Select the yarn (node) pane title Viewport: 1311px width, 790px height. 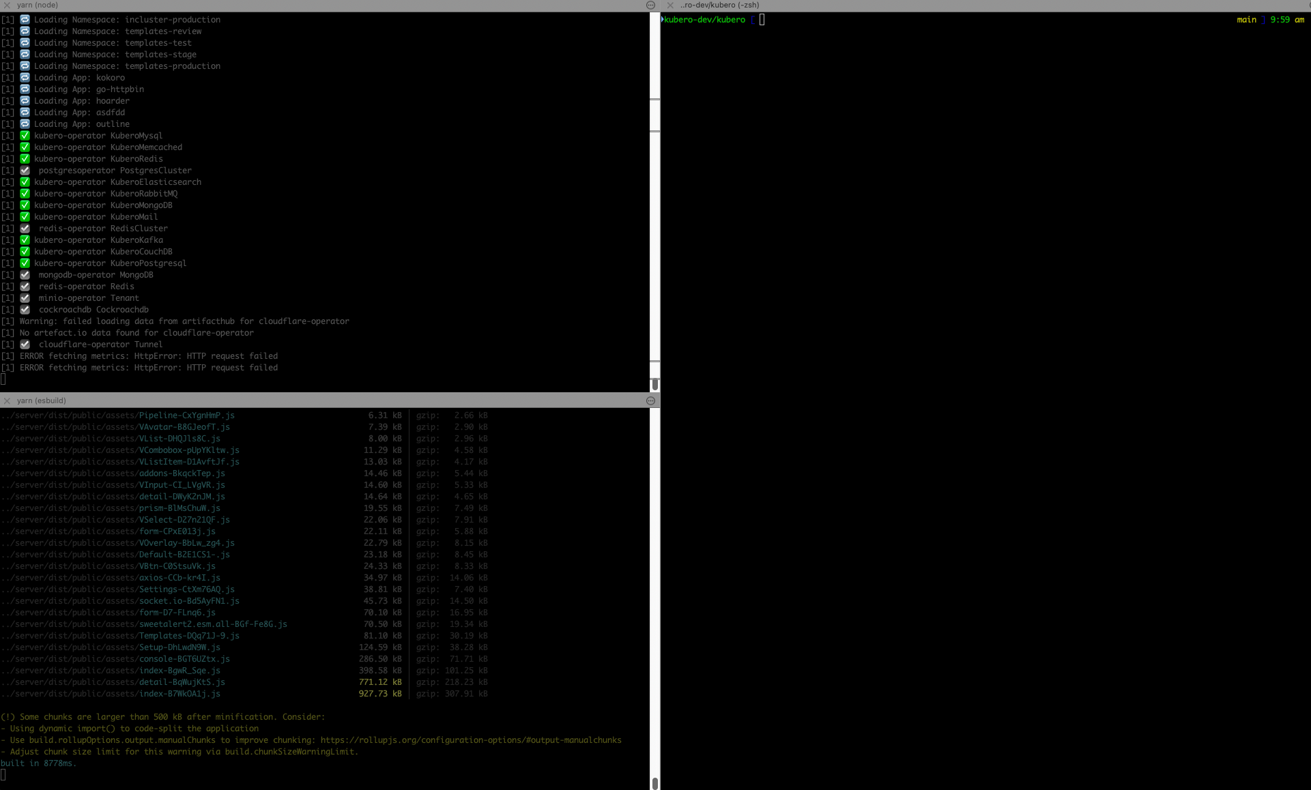pos(38,5)
